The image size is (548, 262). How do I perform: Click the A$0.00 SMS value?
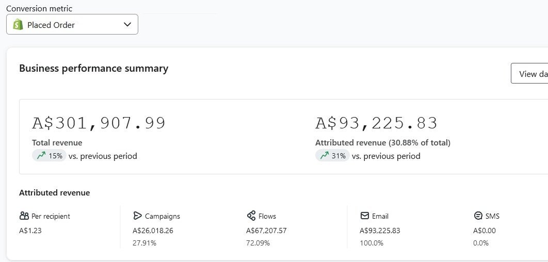485,231
